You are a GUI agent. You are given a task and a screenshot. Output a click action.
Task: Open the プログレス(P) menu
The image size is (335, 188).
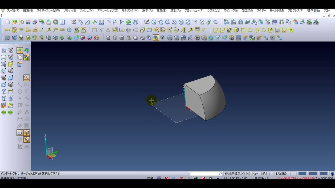point(295,10)
